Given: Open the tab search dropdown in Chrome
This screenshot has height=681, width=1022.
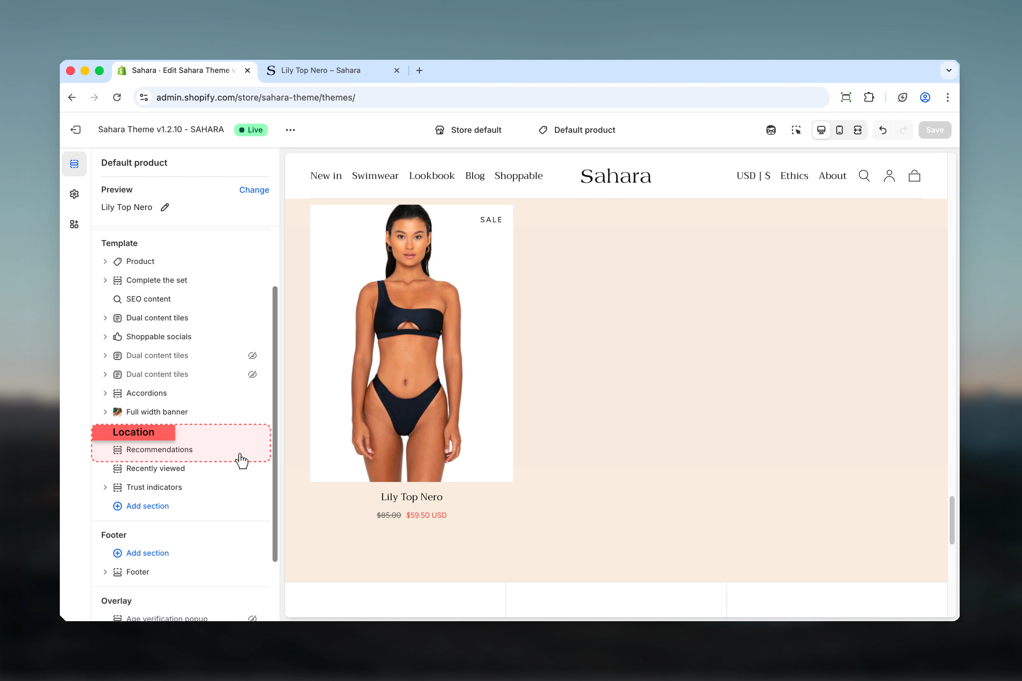Looking at the screenshot, I should [948, 70].
